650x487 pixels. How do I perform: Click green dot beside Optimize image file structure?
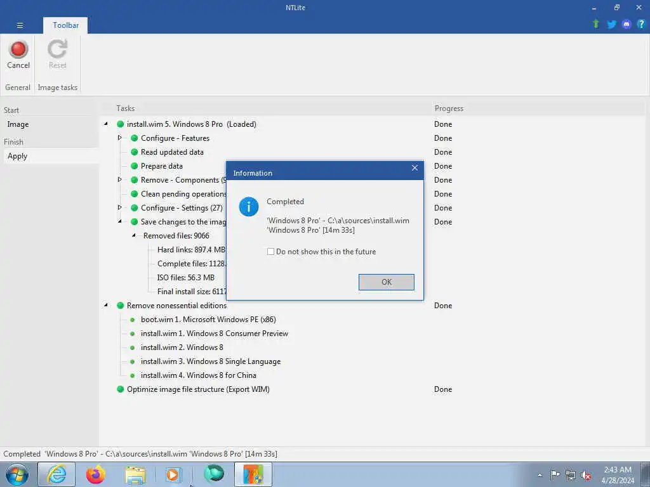tap(120, 389)
